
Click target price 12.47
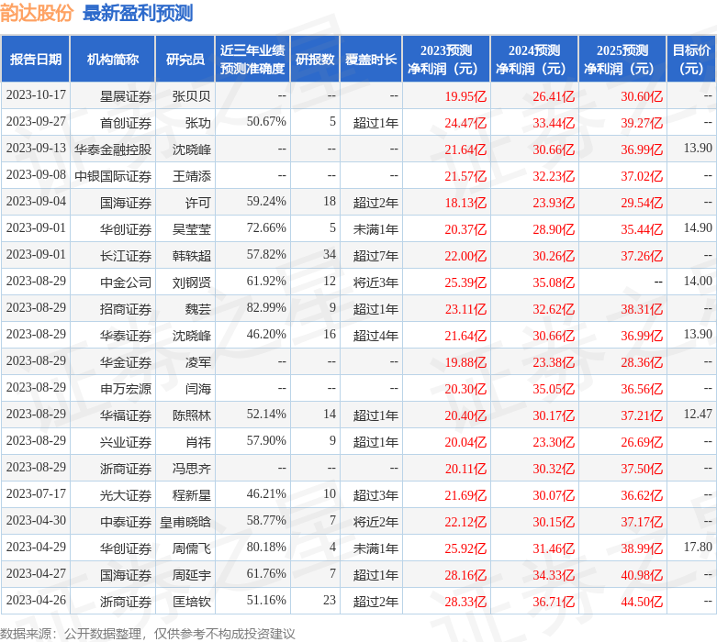[698, 414]
